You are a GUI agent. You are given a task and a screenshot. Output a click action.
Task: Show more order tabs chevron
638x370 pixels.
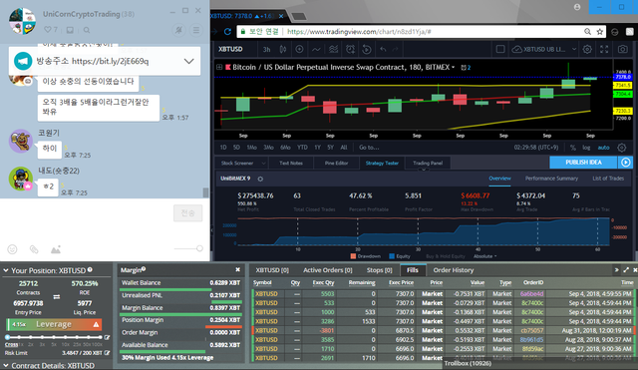coord(616,270)
